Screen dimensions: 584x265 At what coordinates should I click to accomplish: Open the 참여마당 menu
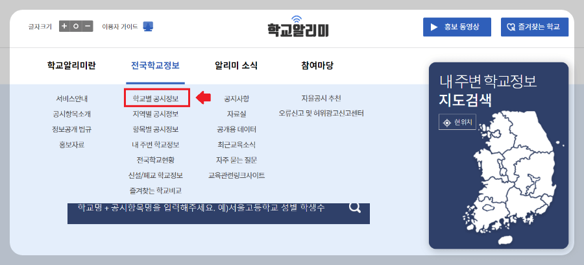317,66
